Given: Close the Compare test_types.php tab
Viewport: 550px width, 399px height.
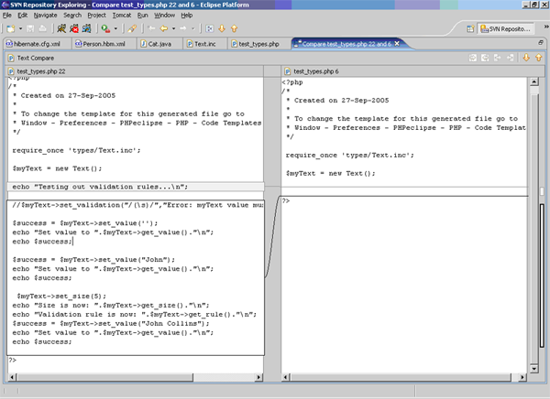Looking at the screenshot, I should (397, 43).
